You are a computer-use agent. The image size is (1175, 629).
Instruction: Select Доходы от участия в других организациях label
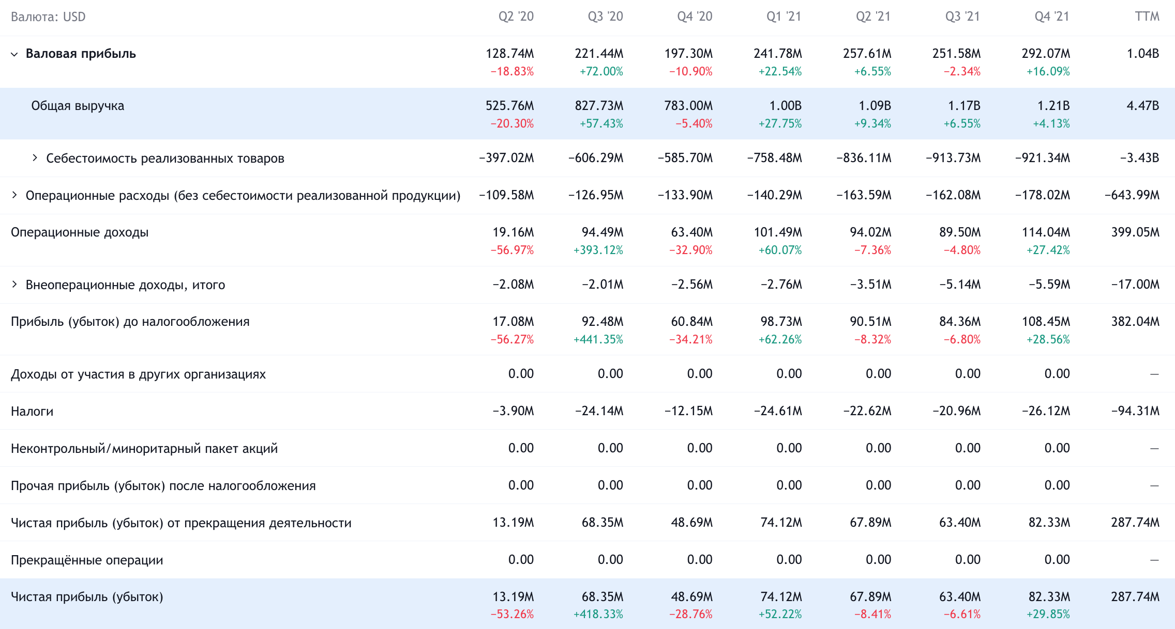[x=138, y=374]
